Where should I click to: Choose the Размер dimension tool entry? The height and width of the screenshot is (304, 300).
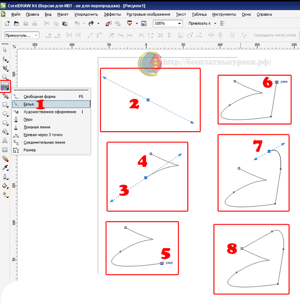click(x=51, y=150)
